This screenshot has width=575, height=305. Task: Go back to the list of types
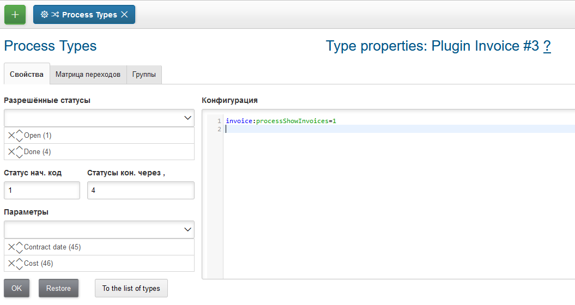coord(131,288)
